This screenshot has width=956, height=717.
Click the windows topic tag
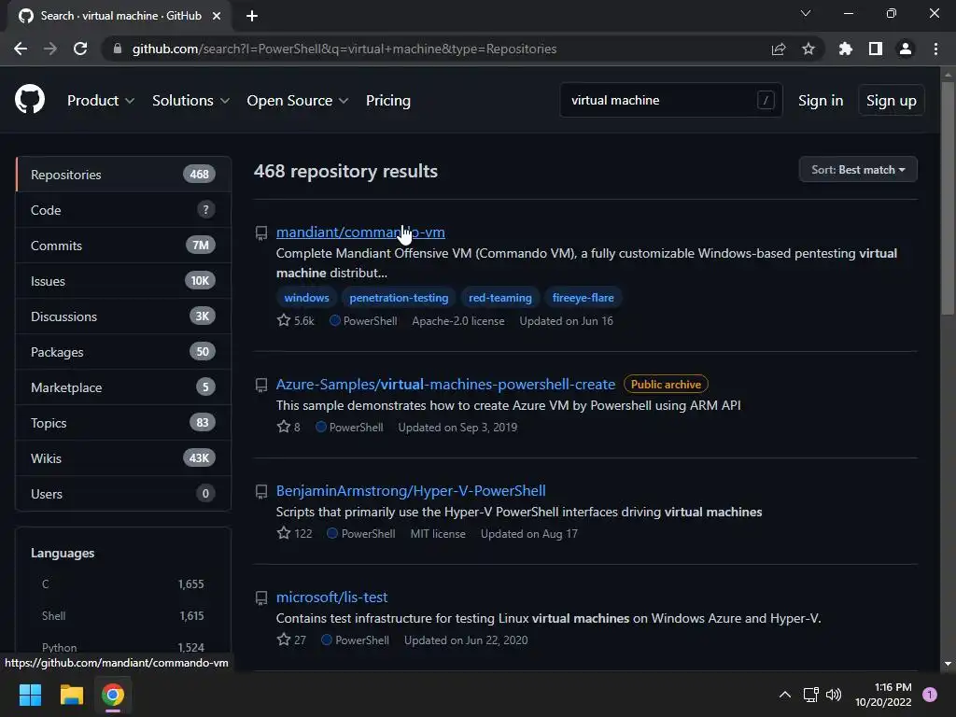click(x=306, y=298)
